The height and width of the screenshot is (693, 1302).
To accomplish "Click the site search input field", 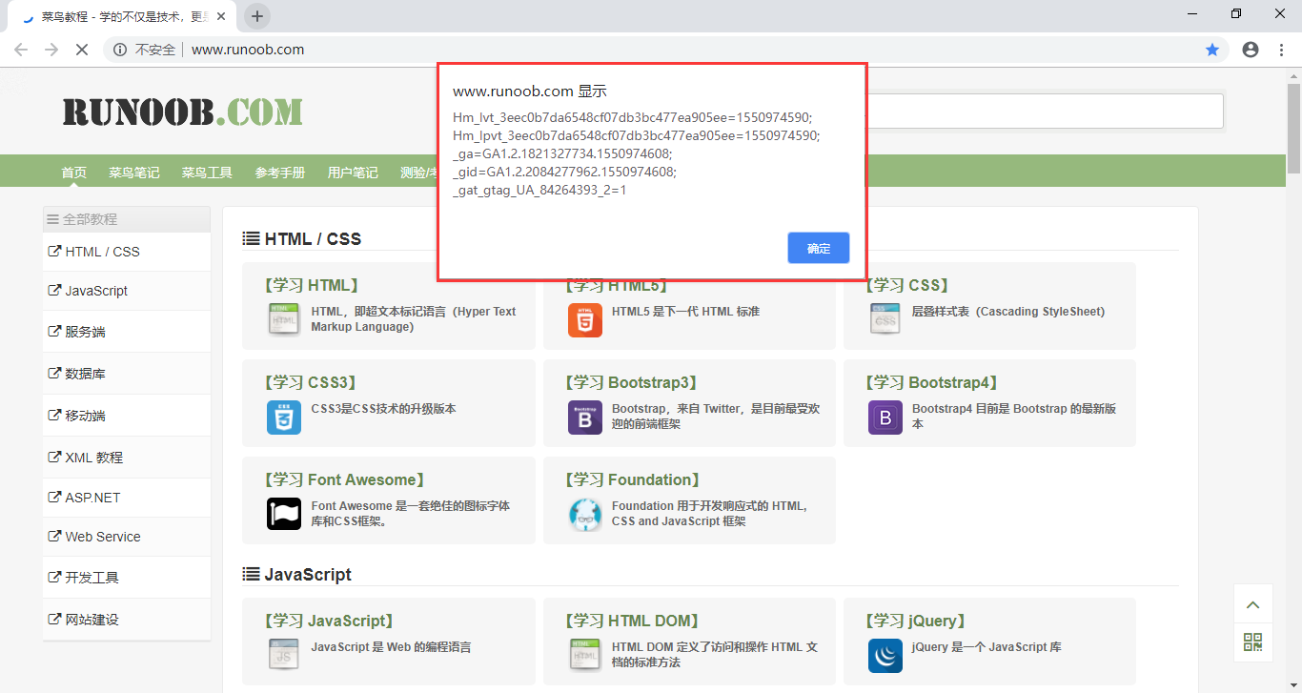I will [1045, 111].
